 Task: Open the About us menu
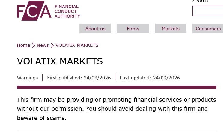pos(95,29)
